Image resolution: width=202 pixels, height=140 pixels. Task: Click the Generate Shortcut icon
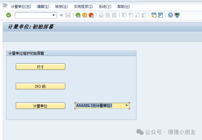[x=160, y=15]
